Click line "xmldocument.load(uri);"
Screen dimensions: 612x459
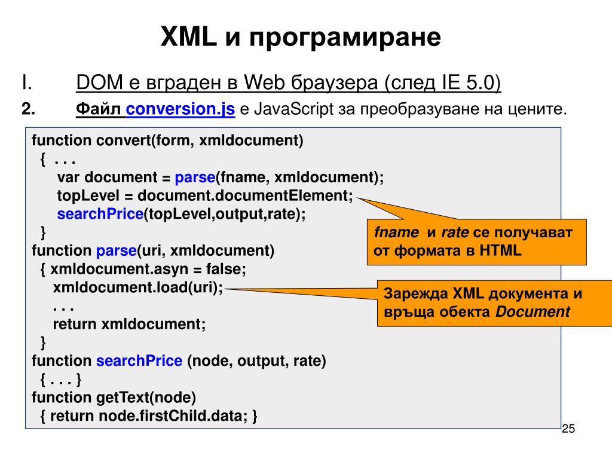pyautogui.click(x=138, y=287)
